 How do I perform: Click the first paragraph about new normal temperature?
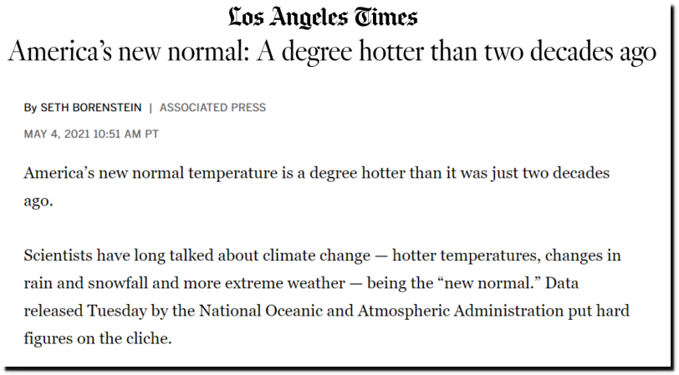tap(317, 187)
